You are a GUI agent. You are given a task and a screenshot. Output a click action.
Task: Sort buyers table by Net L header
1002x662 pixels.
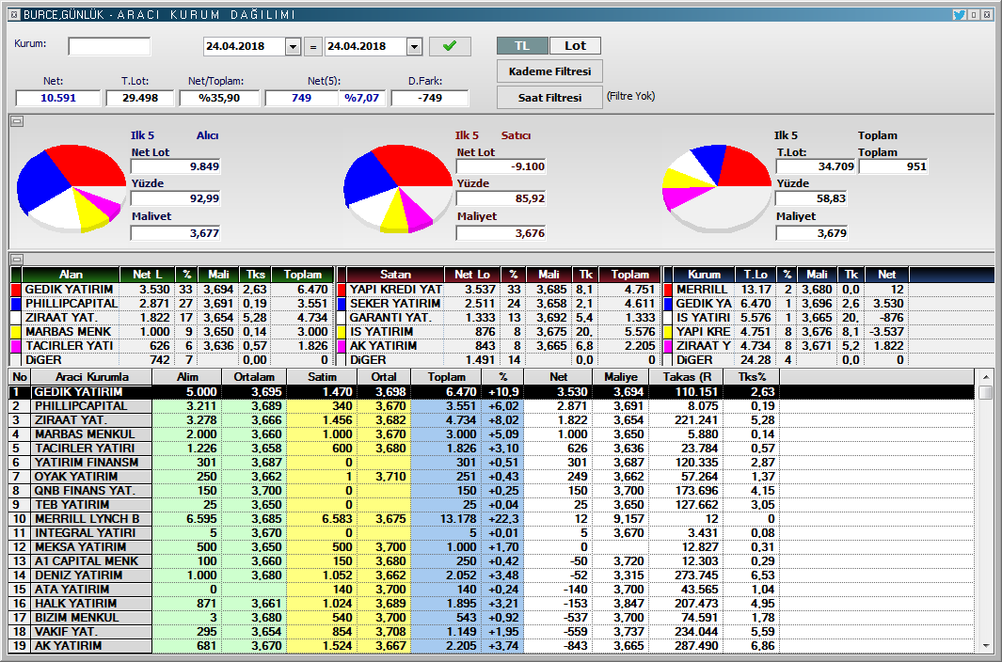click(148, 275)
